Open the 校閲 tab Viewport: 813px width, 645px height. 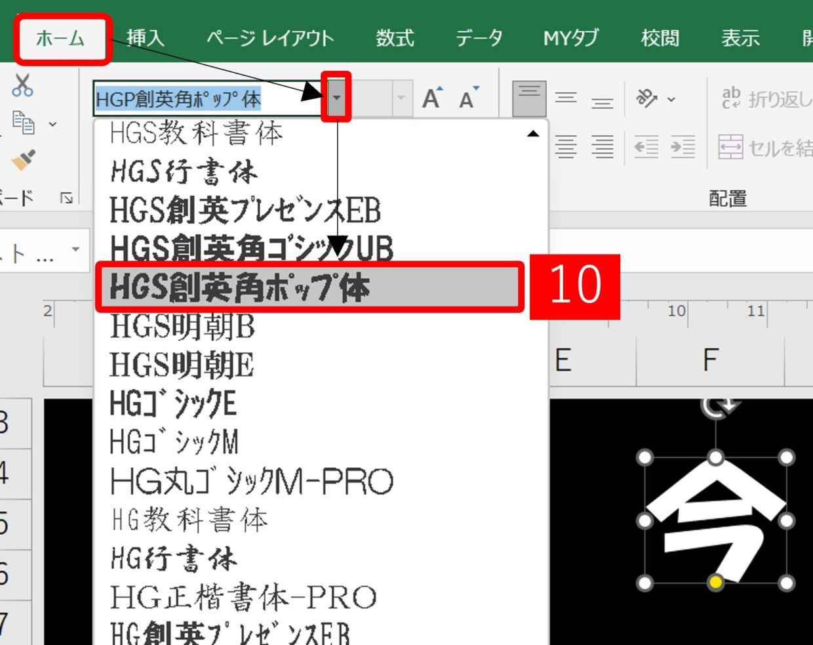[660, 38]
